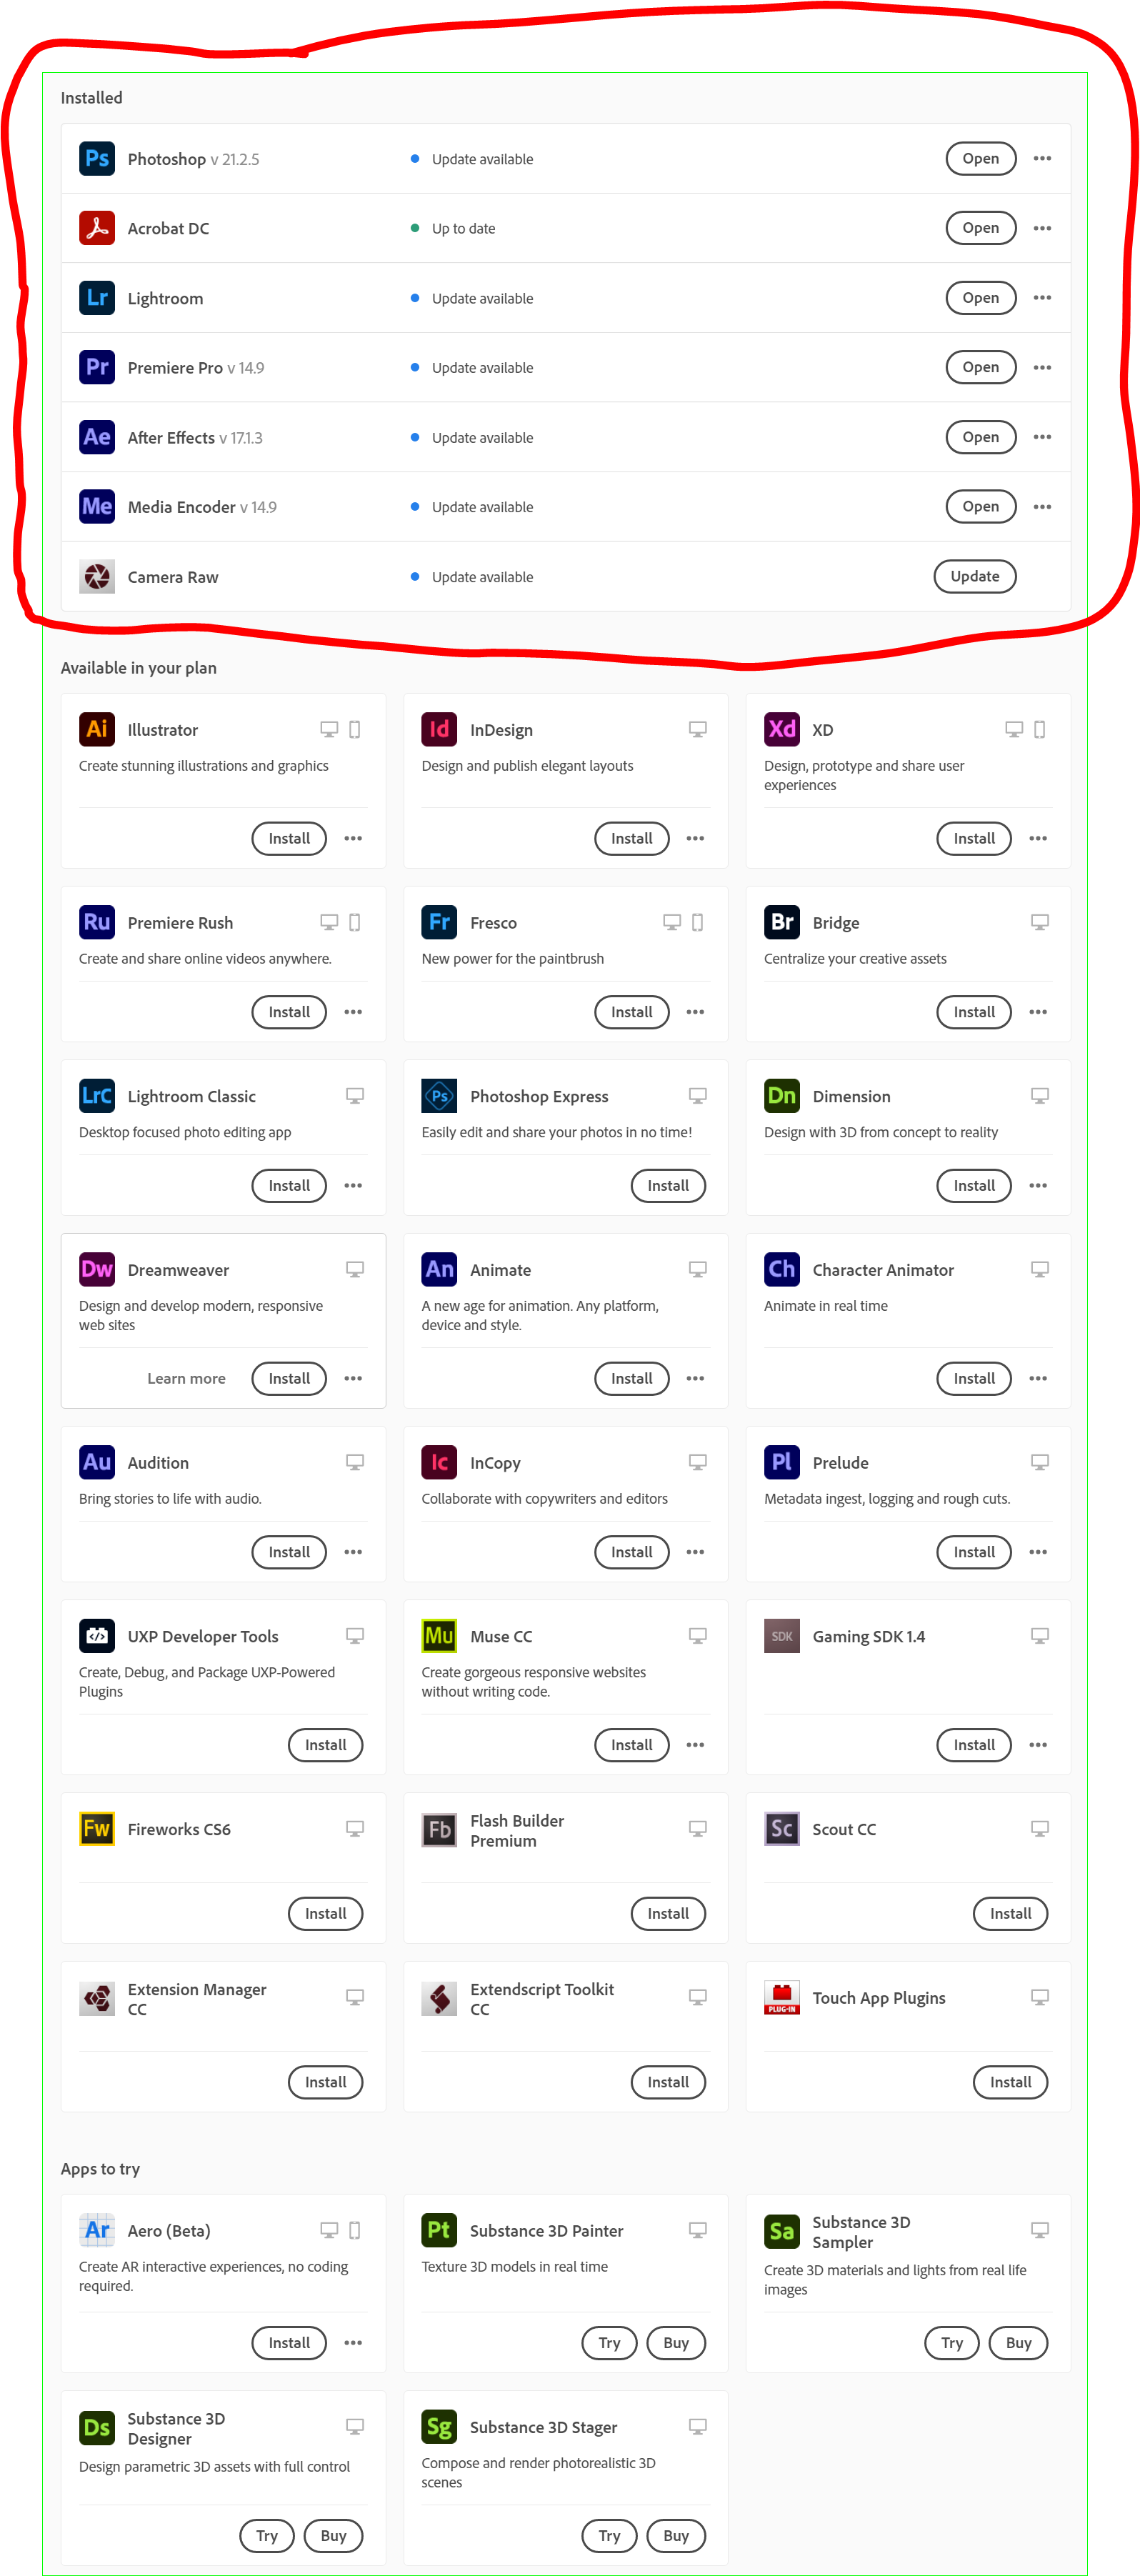Install Character Animator
The width and height of the screenshot is (1140, 2576).
click(x=974, y=1378)
